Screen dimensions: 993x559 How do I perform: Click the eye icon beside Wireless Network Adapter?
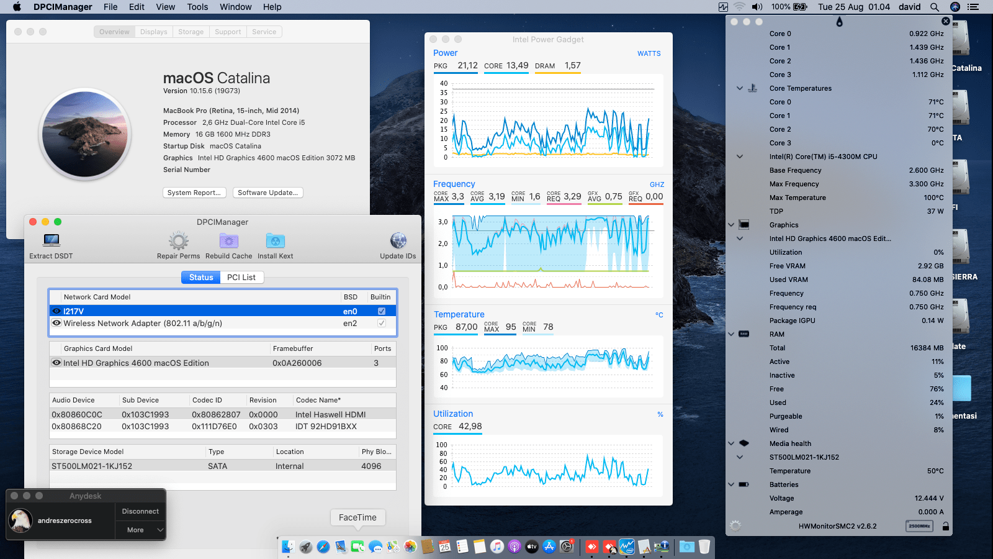pyautogui.click(x=56, y=323)
